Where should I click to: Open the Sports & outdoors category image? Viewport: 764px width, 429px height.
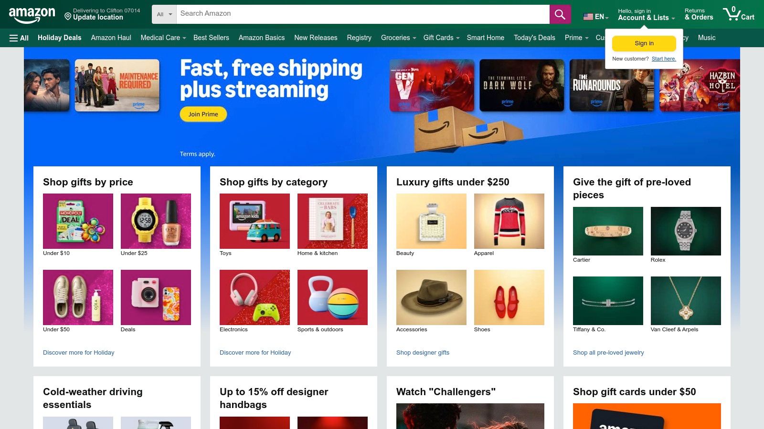click(x=332, y=297)
